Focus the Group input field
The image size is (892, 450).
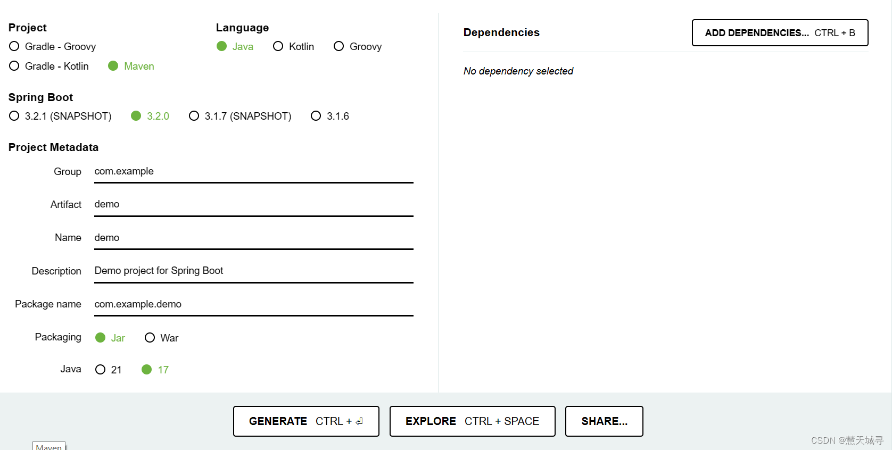254,172
